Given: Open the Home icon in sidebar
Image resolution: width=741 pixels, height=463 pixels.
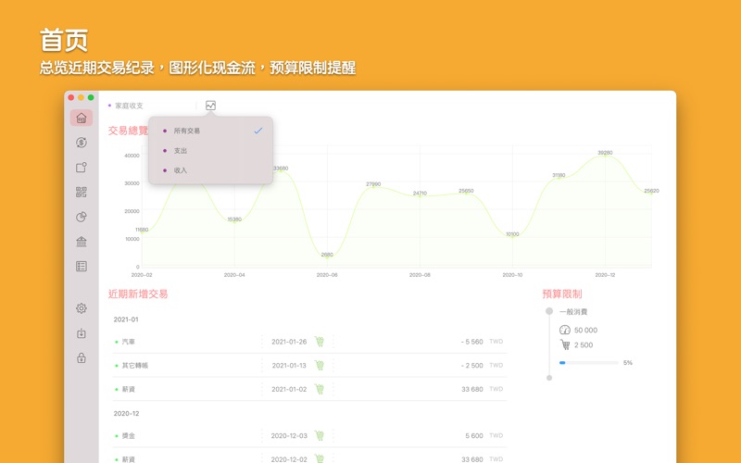Looking at the screenshot, I should point(82,118).
